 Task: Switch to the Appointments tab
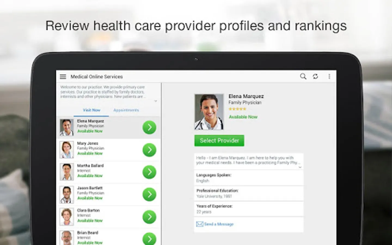click(126, 110)
